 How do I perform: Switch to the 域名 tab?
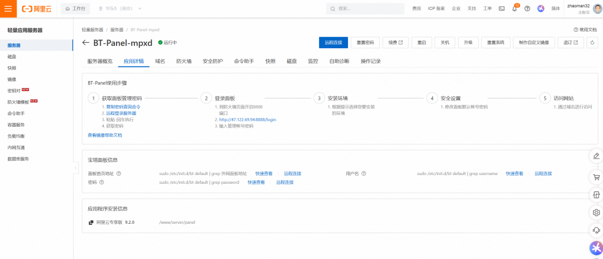coord(160,62)
